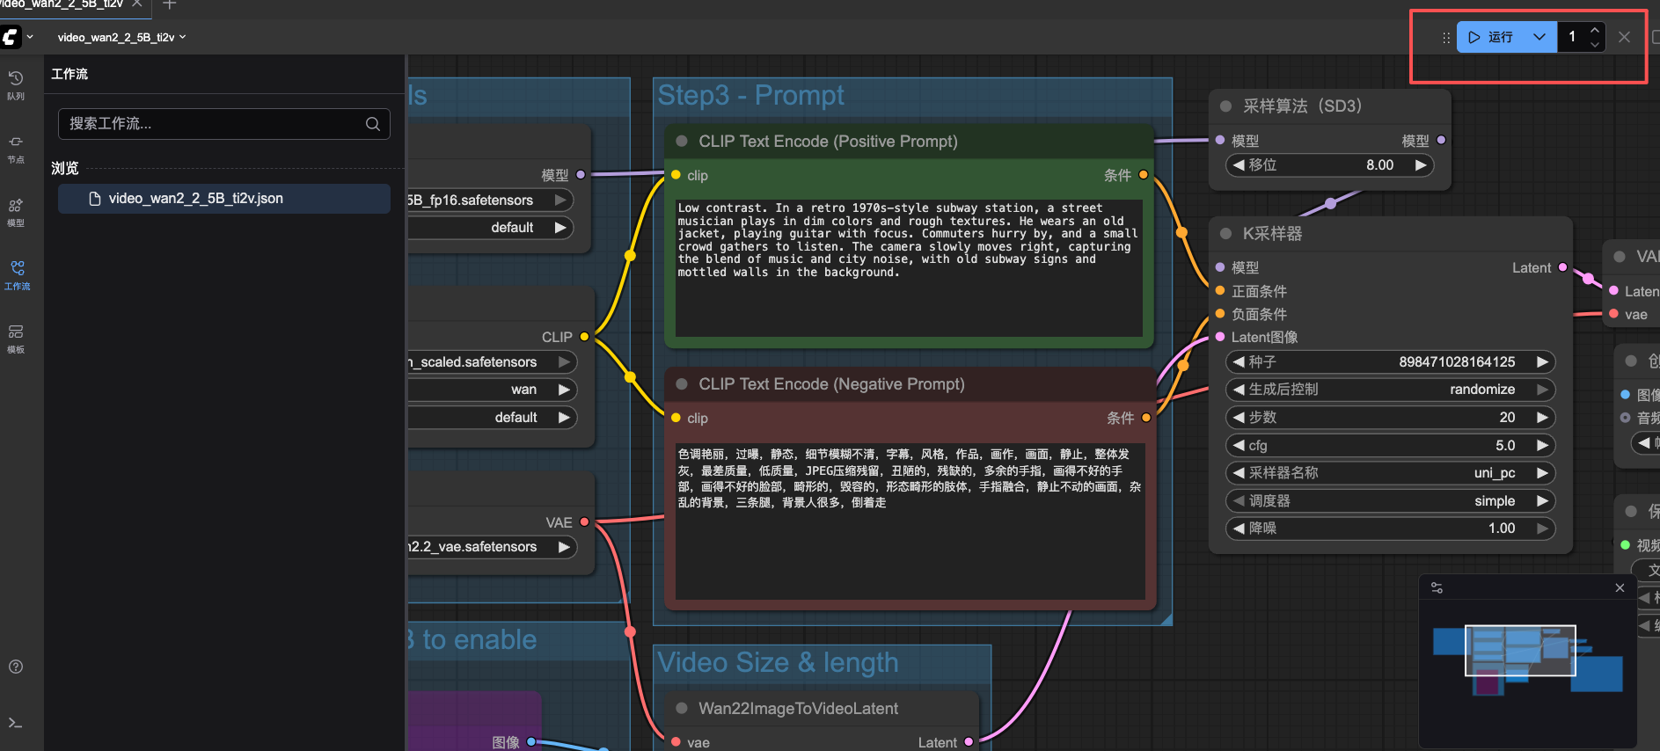The width and height of the screenshot is (1660, 751).
Task: Click the minimap settings icon
Action: click(1437, 588)
